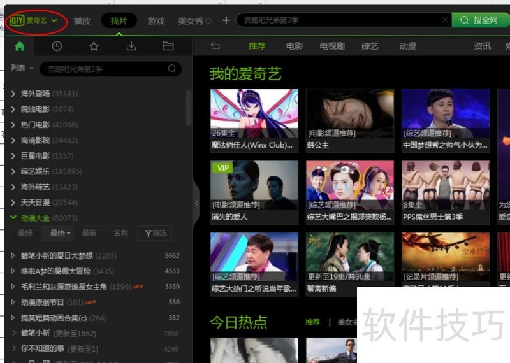The width and height of the screenshot is (510, 363).
Task: Open favorites star icon
Action: [94, 46]
